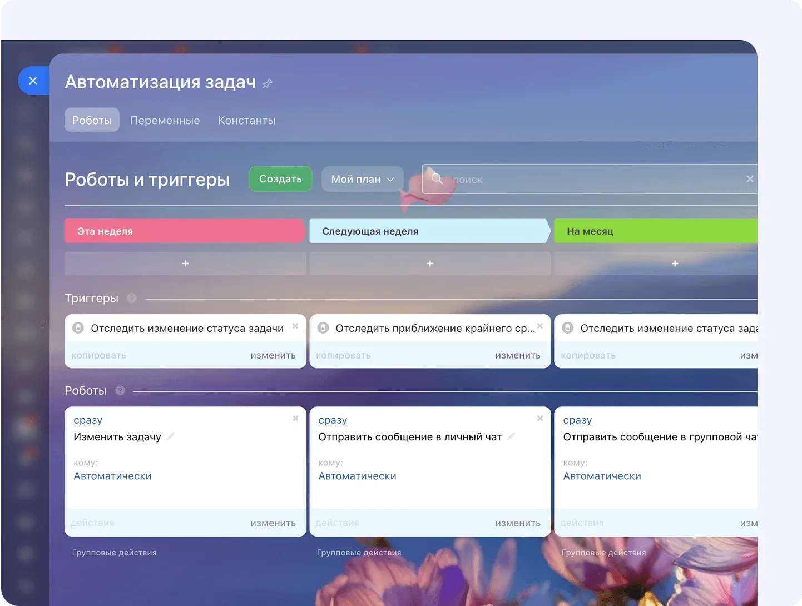The height and width of the screenshot is (606, 802).
Task: Open Групповые действия under Следующая неделя
Action: click(359, 553)
